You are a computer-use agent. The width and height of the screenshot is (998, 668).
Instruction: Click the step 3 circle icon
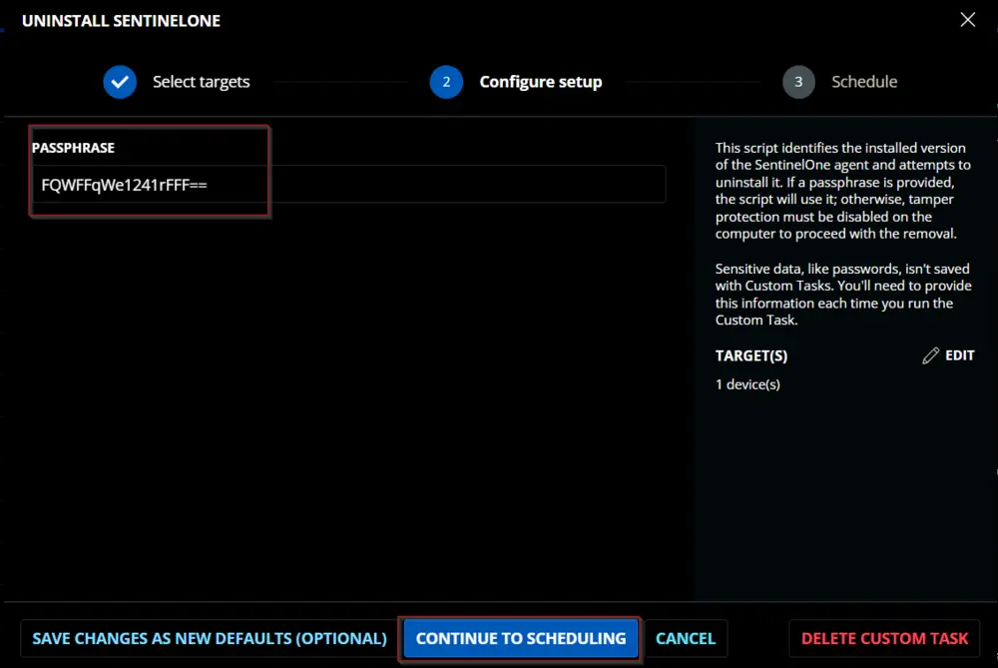click(x=798, y=82)
